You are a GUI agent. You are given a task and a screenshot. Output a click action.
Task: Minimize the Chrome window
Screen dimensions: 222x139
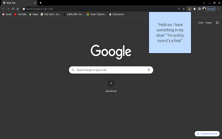(x=210, y=3)
